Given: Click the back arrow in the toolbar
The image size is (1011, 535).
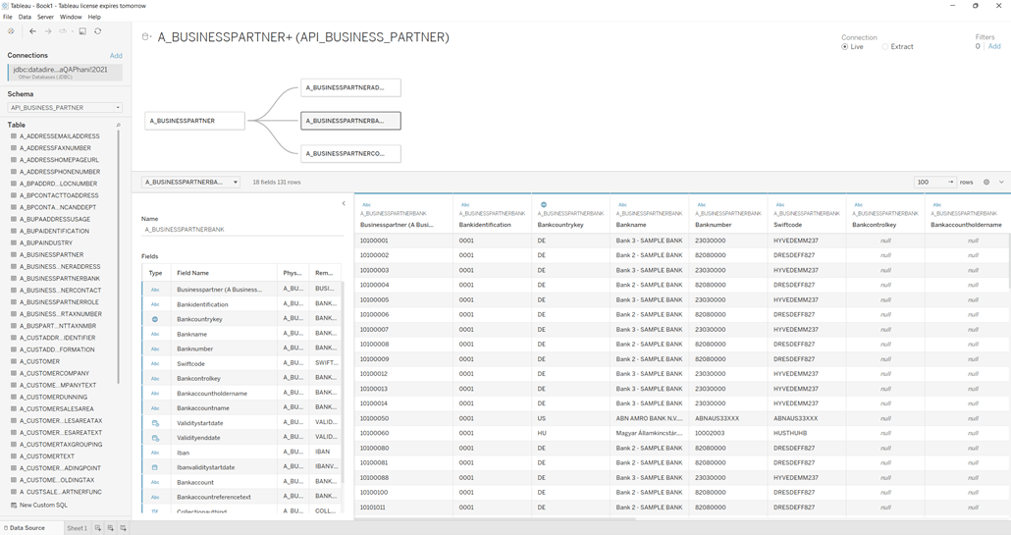Looking at the screenshot, I should (x=32, y=31).
